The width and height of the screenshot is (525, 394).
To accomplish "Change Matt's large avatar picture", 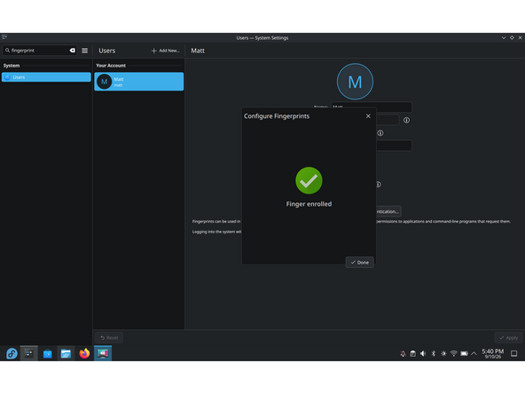I will 355,82.
